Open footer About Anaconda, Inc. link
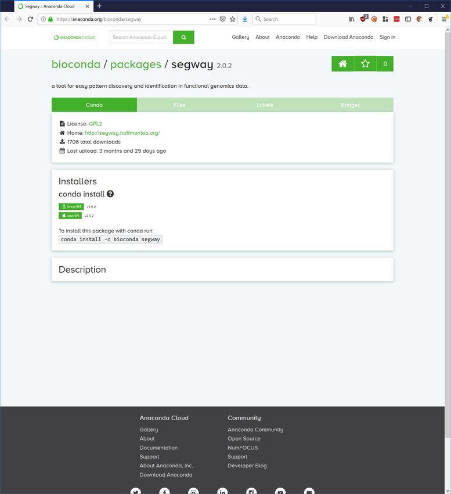451x494 pixels. [x=166, y=466]
